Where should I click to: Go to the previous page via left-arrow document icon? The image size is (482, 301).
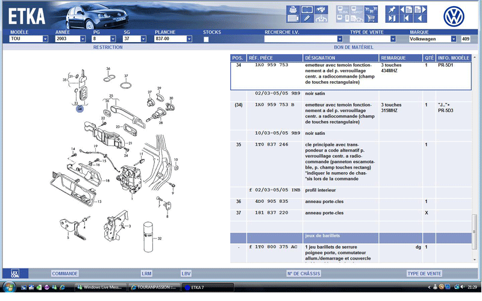point(406,10)
